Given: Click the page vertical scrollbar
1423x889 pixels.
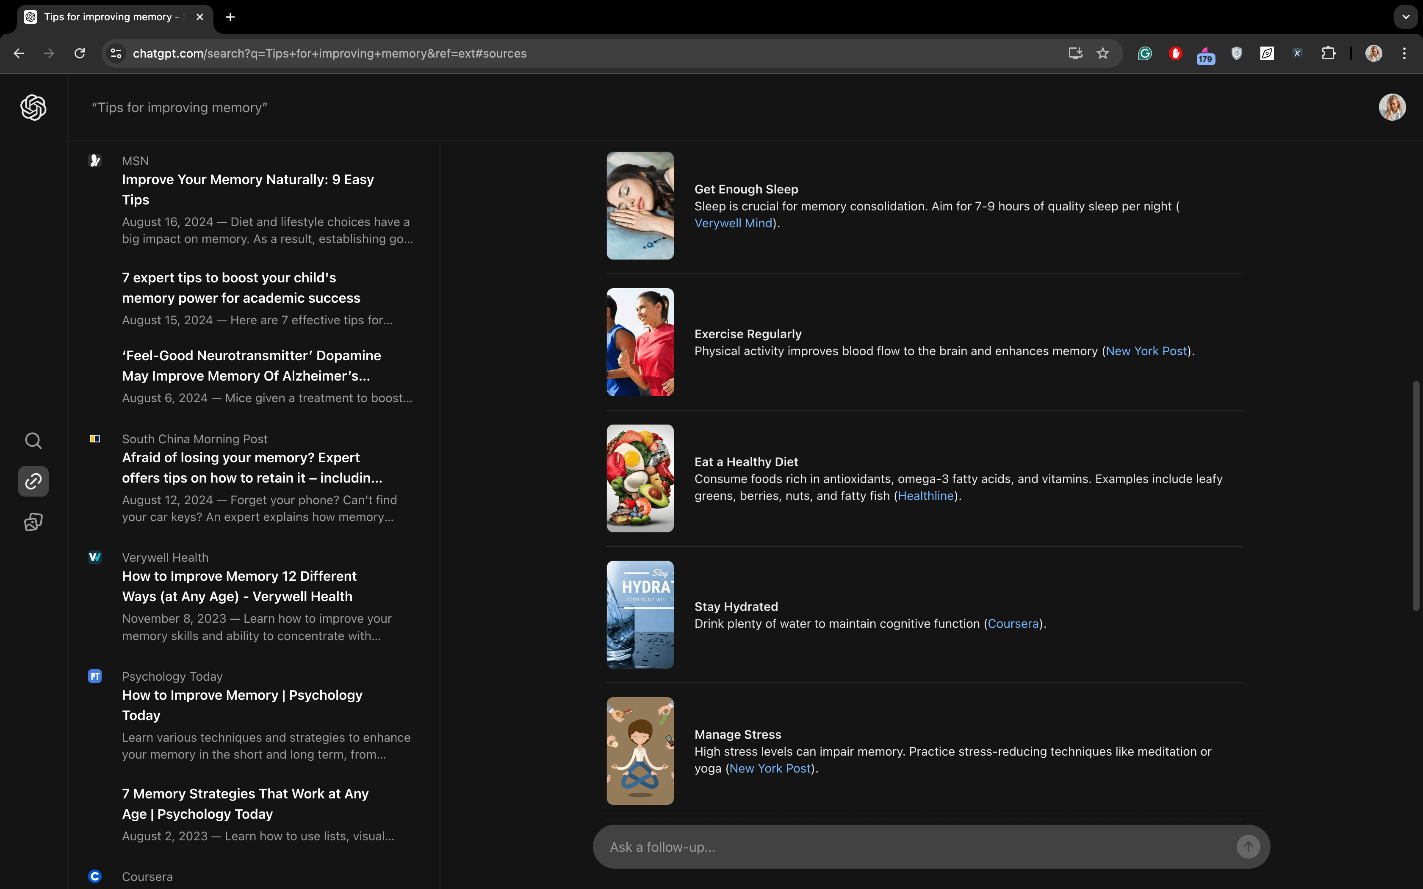Looking at the screenshot, I should click(1416, 496).
